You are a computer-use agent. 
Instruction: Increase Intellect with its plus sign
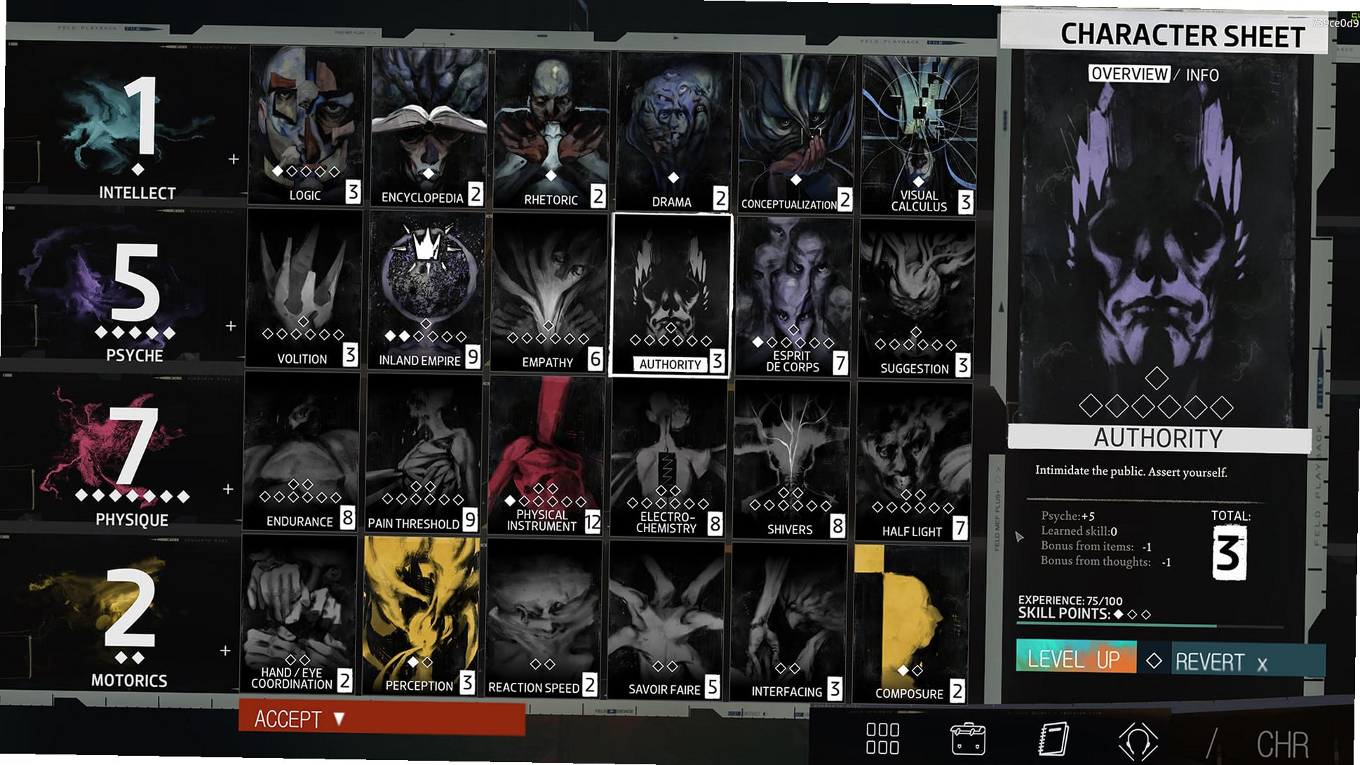coord(234,159)
